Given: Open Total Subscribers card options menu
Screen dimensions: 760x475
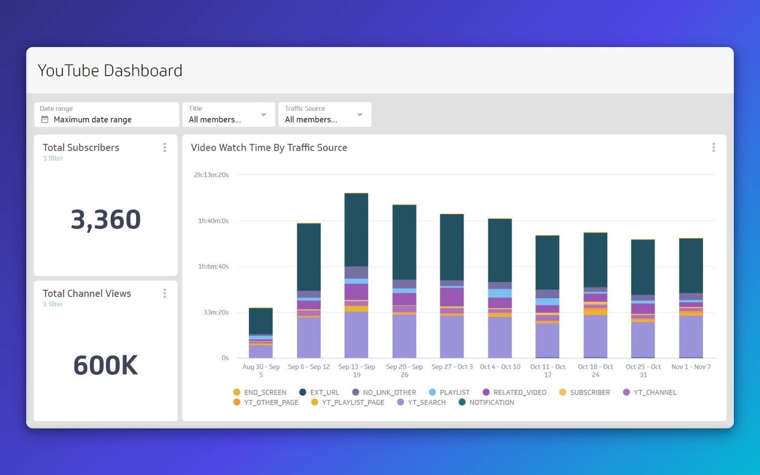Looking at the screenshot, I should (164, 147).
